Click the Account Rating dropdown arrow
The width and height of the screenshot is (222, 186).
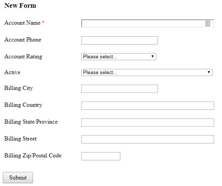coord(152,56)
